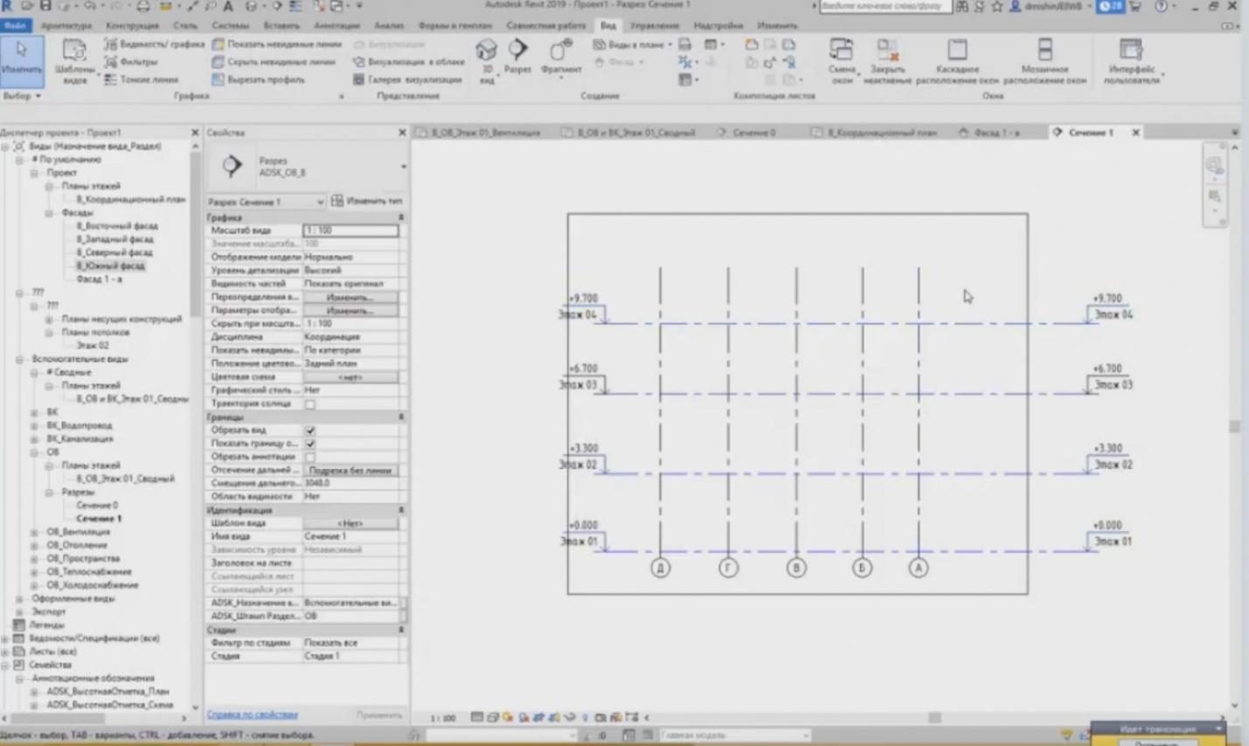Open the Интерфейс пользователя dropdown
The height and width of the screenshot is (746, 1249).
click(x=1131, y=60)
